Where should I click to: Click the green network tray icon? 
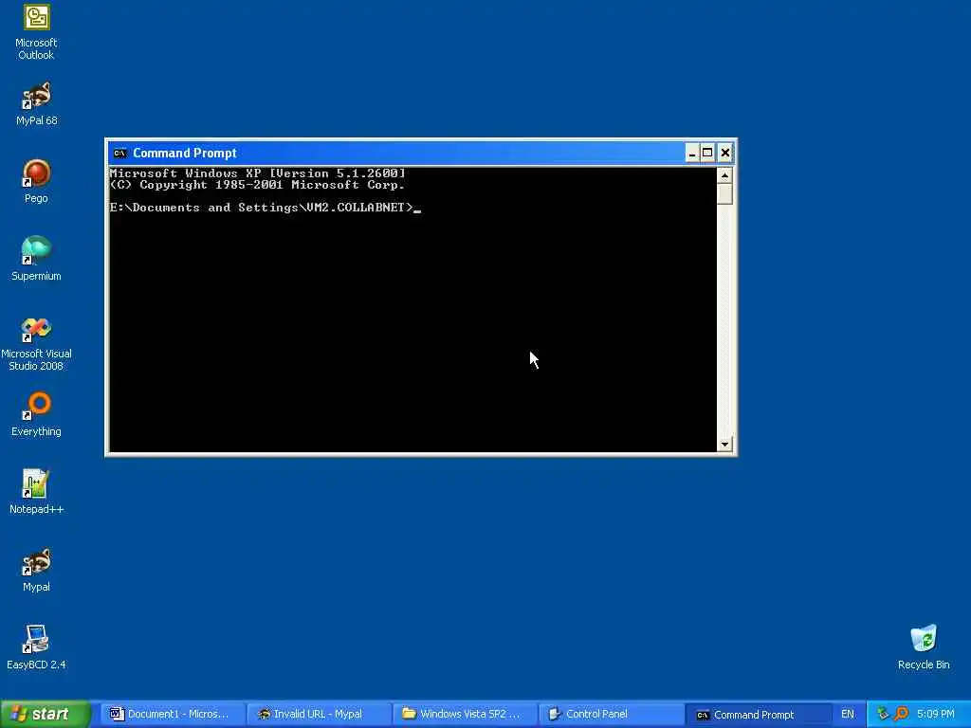(x=883, y=714)
